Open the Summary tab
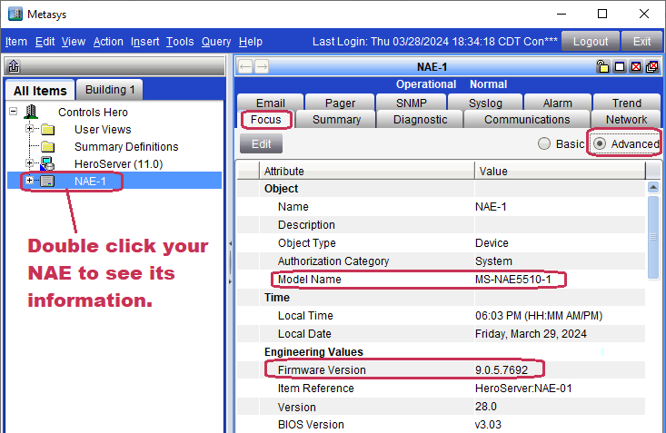 (336, 119)
